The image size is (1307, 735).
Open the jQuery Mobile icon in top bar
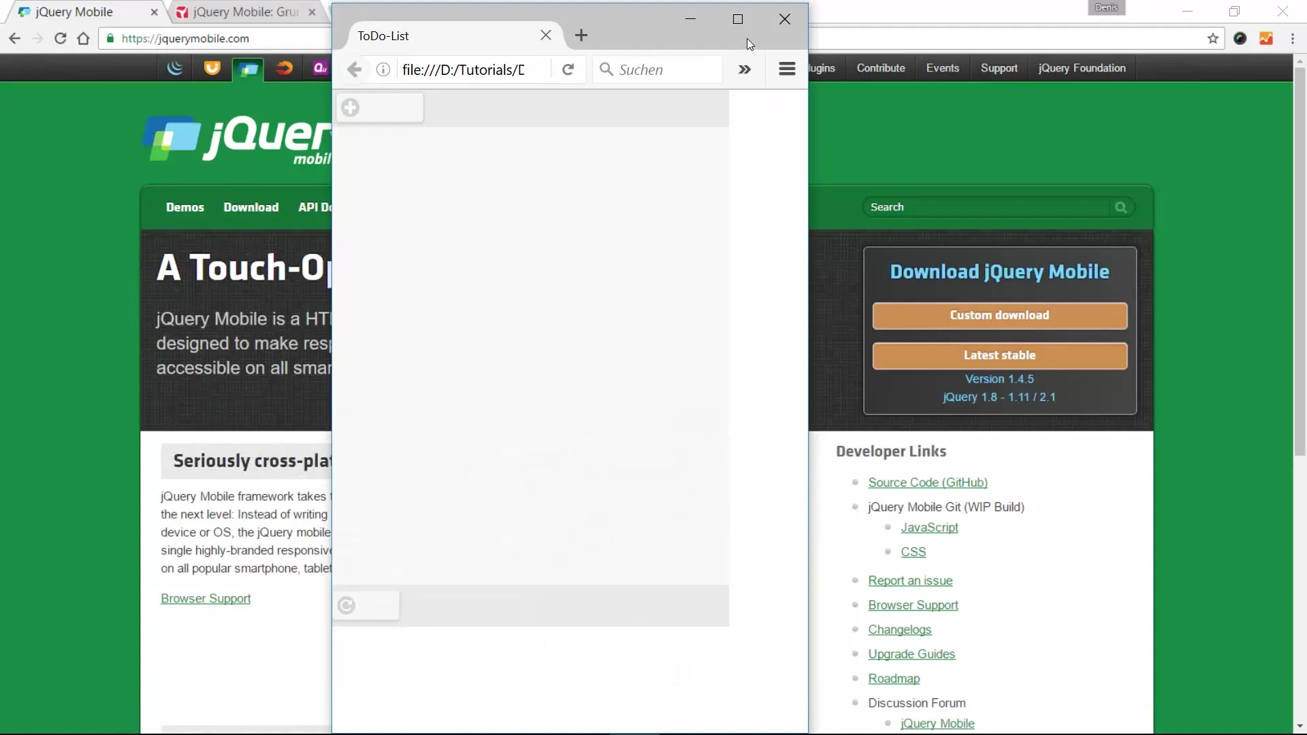(x=248, y=69)
